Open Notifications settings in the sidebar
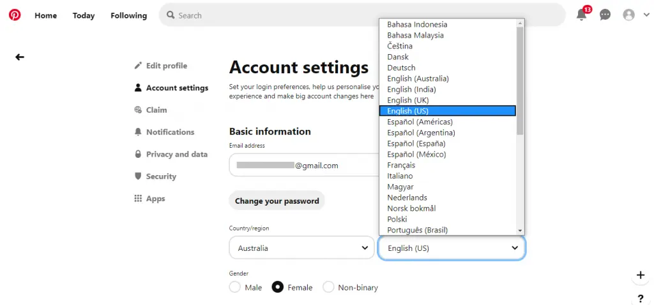Viewport: 654px width, 305px height. [170, 132]
